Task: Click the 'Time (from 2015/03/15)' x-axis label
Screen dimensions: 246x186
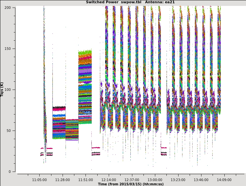Action: pos(131,184)
